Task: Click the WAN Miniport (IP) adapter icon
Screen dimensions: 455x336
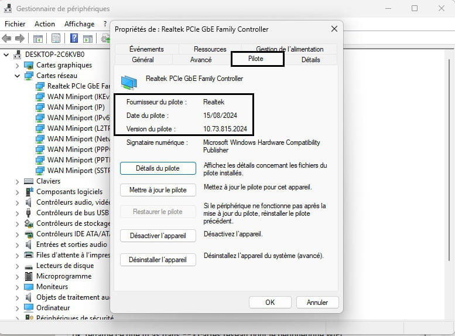Action: click(40, 107)
